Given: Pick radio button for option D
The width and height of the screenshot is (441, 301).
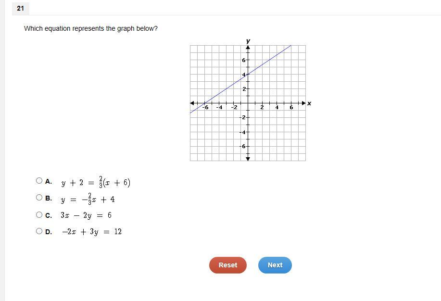Looking at the screenshot, I should [39, 231].
